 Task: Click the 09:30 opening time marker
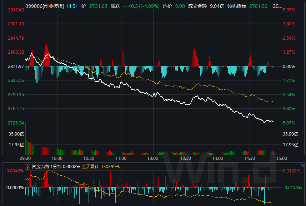[x=25, y=158]
